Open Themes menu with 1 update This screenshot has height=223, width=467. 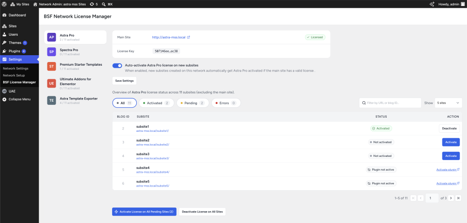pos(19,43)
